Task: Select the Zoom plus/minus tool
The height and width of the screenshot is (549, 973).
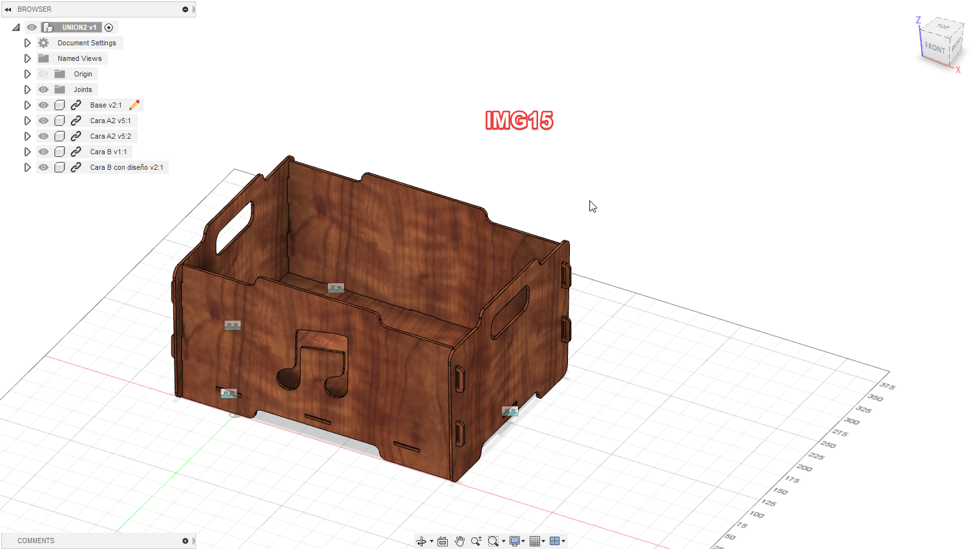Action: (476, 541)
